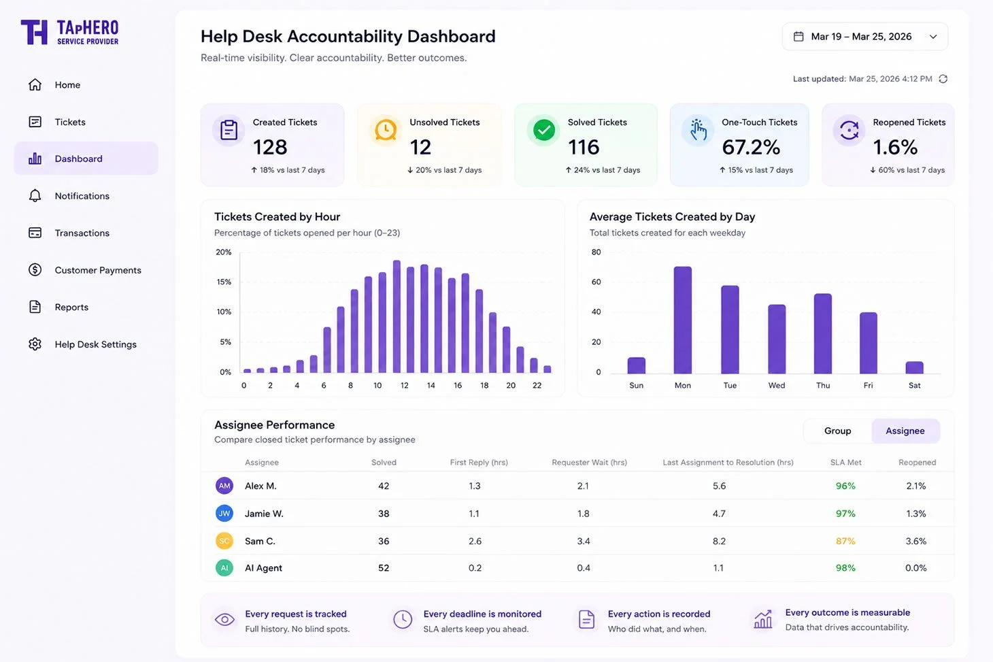Select Dashboard in the sidebar

tap(86, 159)
